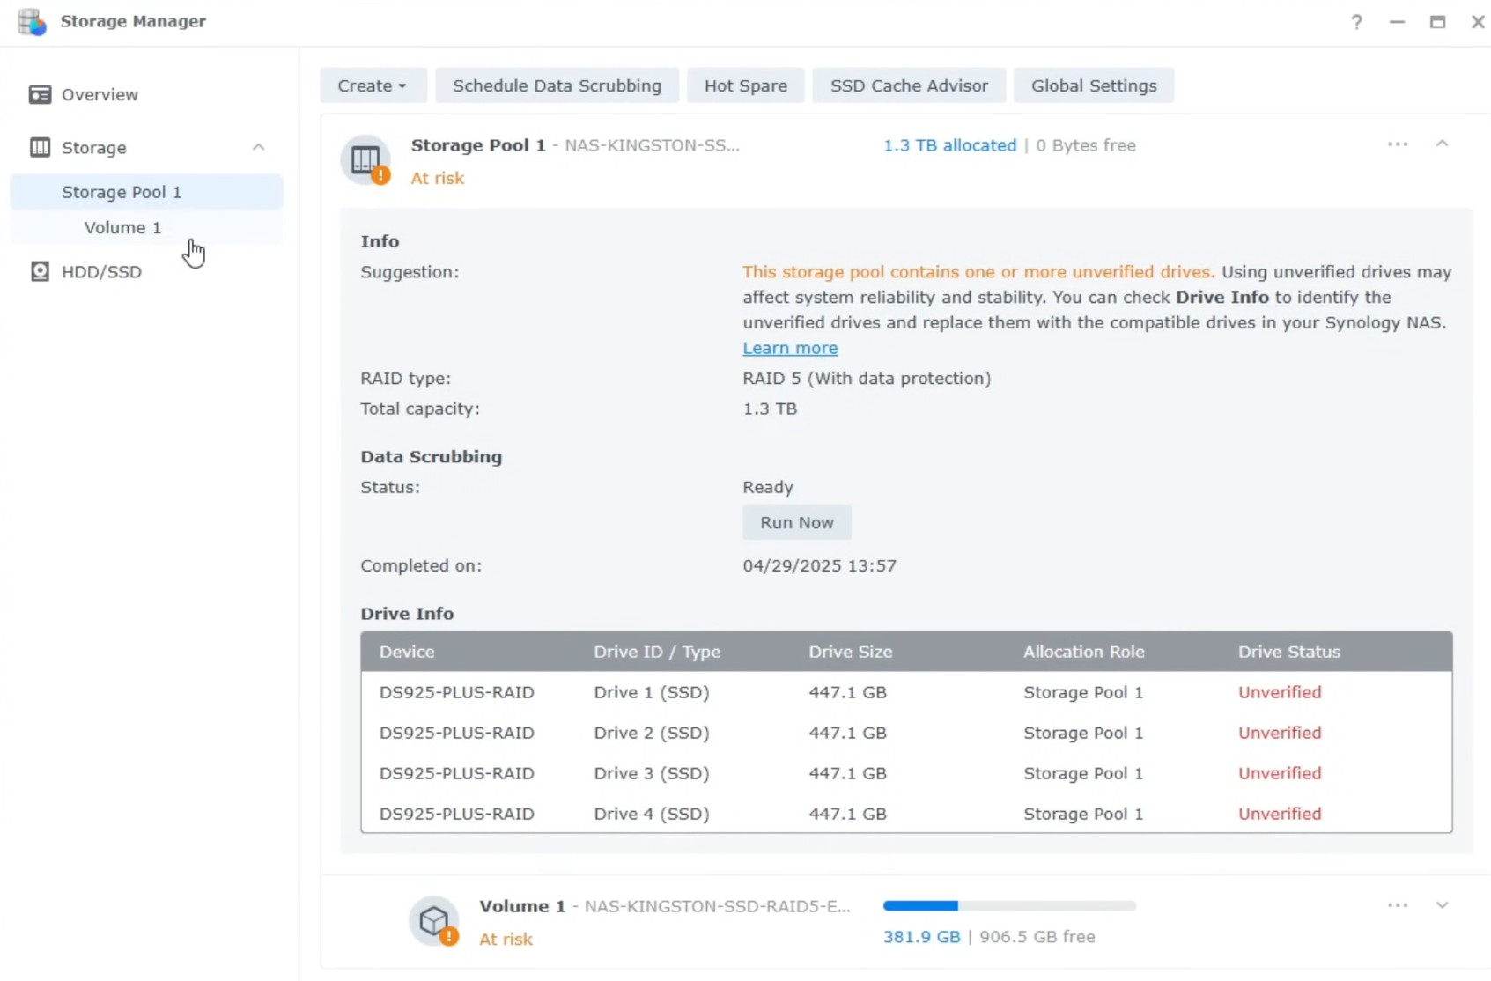Click the Hot Spare button
This screenshot has height=981, width=1491.
coord(745,85)
